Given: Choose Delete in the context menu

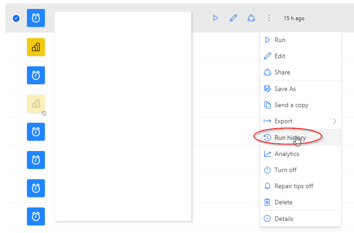Looking at the screenshot, I should pyautogui.click(x=283, y=202).
